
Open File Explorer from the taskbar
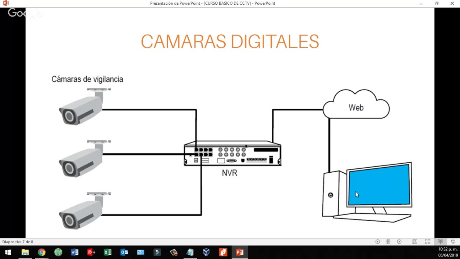coord(25,252)
